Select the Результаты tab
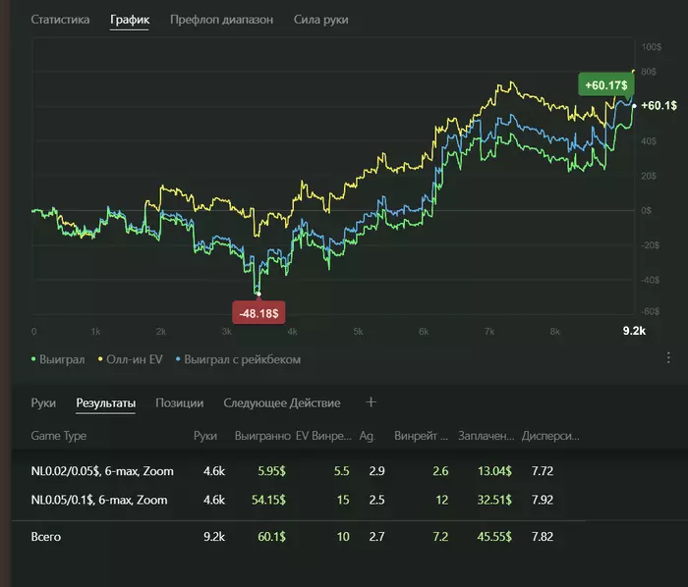 point(106,403)
